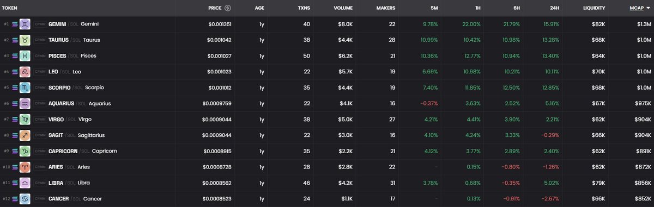This screenshot has height=207, width=654.
Task: Click the Pisces zodiac token icon
Action: [x=26, y=56]
